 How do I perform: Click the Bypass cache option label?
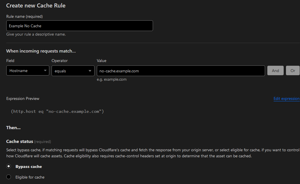(29, 166)
